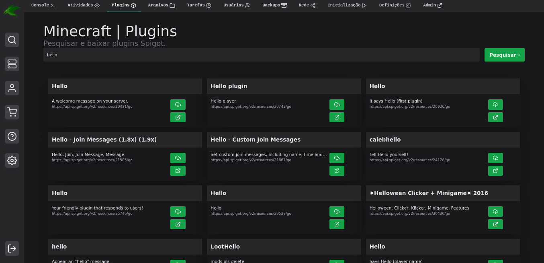The width and height of the screenshot is (544, 263).
Task: Click the 'LootHello' card title
Action: coord(225,247)
